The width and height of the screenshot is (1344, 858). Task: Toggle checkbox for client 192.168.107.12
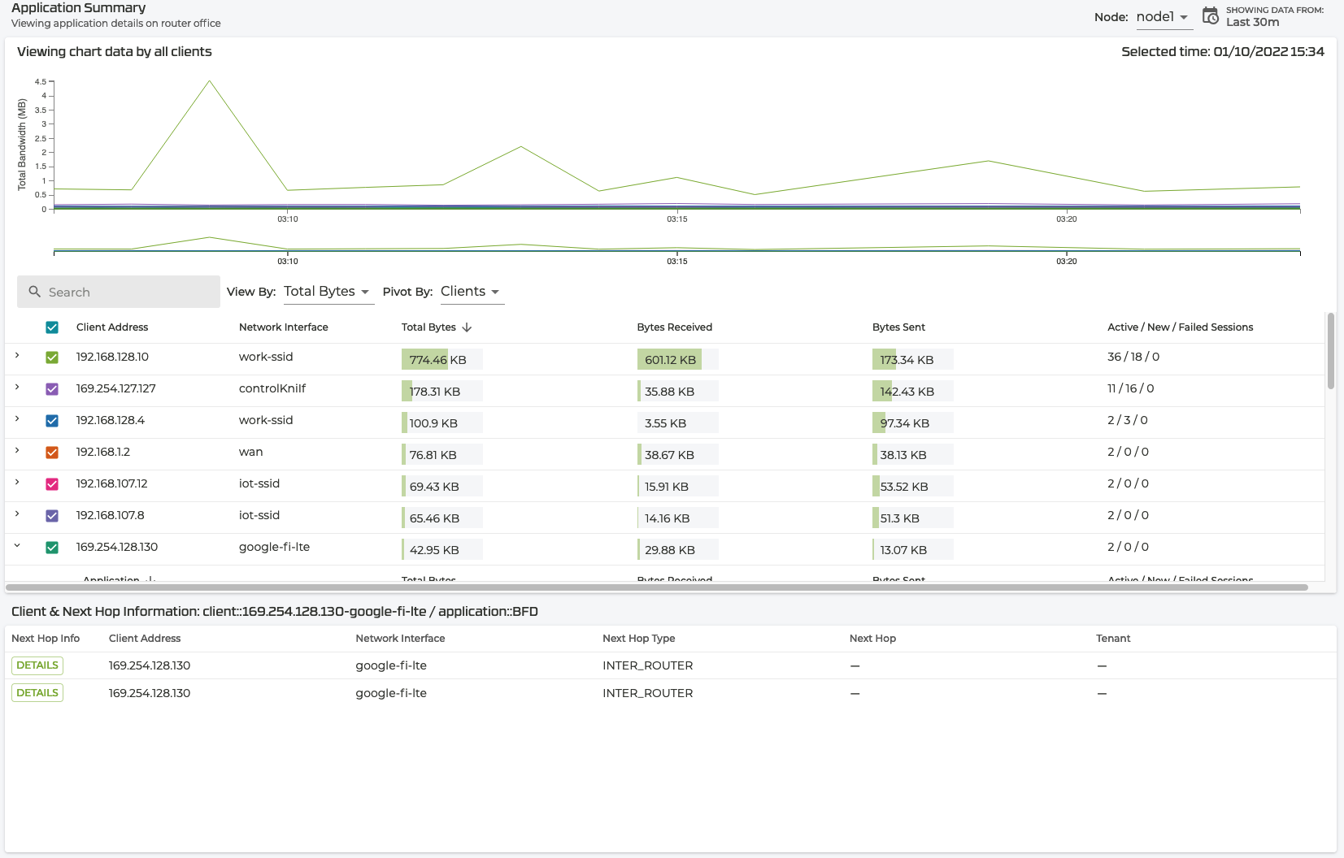click(x=52, y=484)
